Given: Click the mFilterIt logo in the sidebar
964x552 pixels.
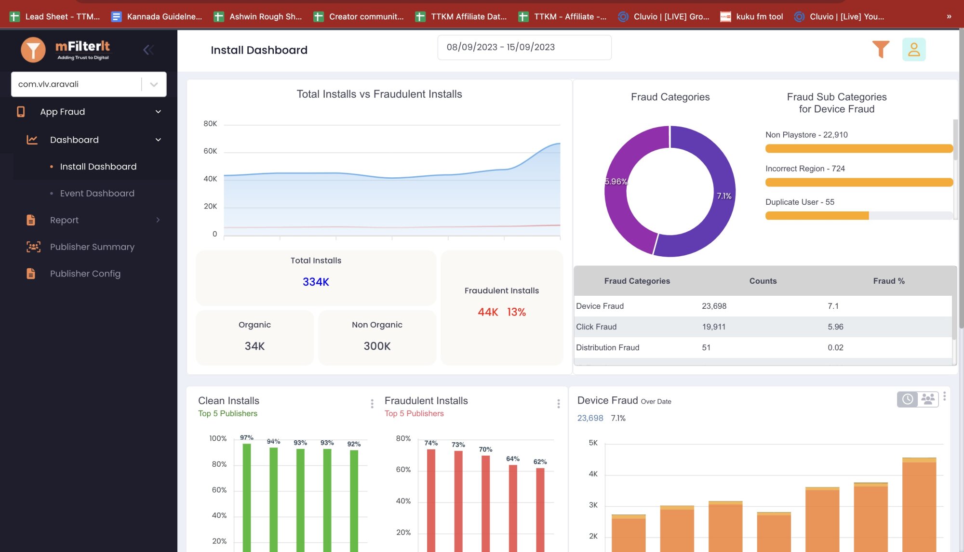Looking at the screenshot, I should coord(66,50).
